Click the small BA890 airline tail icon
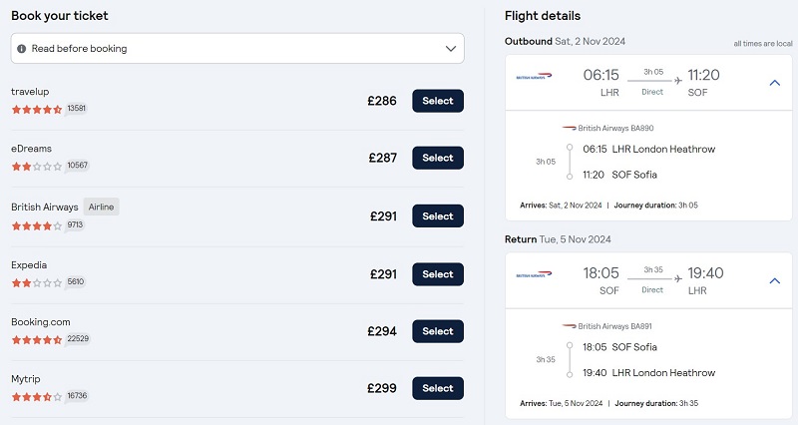 [569, 128]
